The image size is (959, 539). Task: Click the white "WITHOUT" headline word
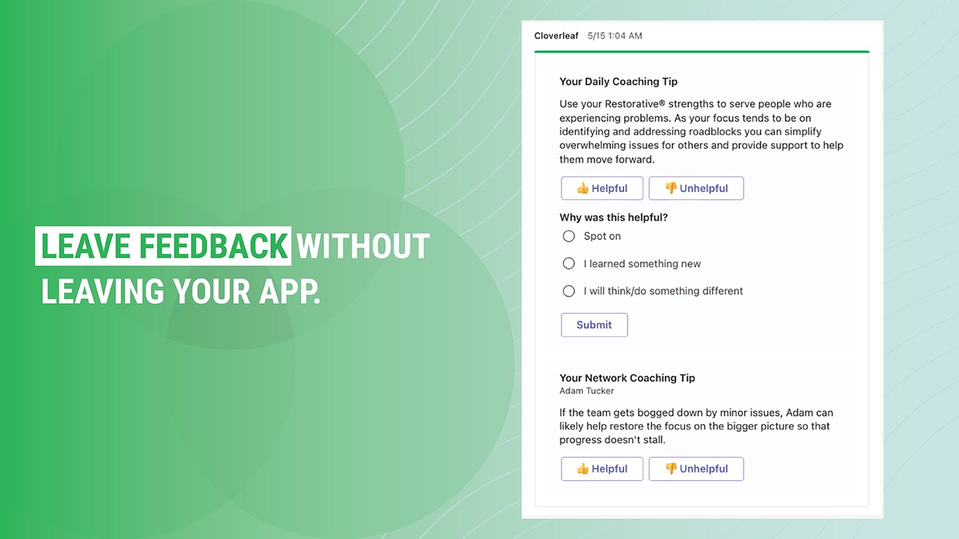tap(363, 246)
